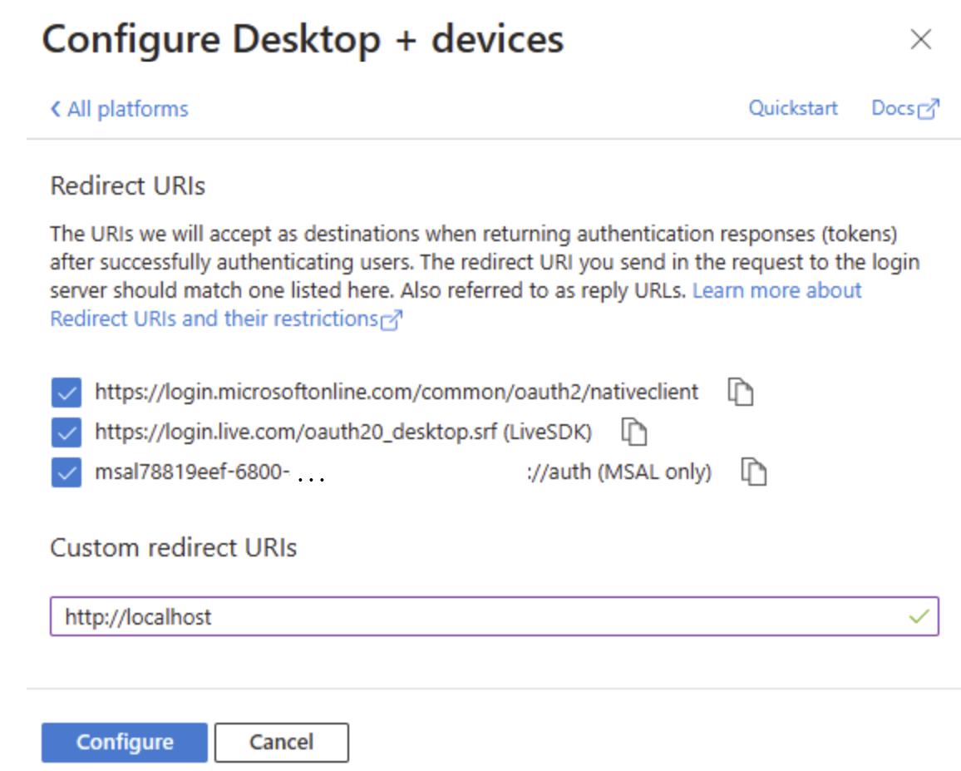The height and width of the screenshot is (771, 961).
Task: Close the Configure Desktop + devices panel
Action: (920, 39)
